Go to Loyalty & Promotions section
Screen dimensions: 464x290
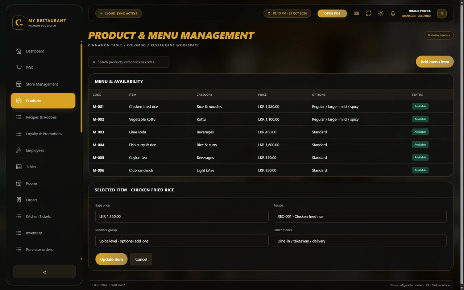tap(43, 134)
